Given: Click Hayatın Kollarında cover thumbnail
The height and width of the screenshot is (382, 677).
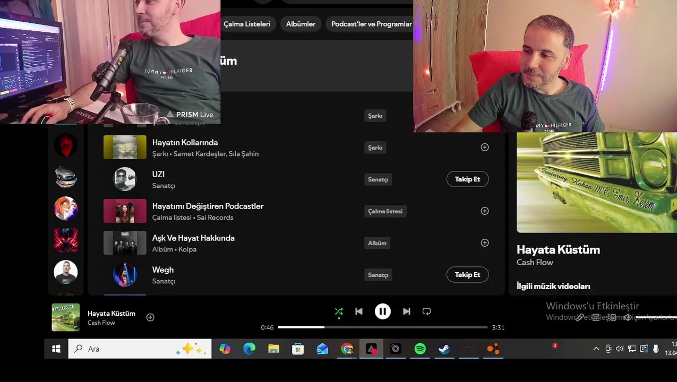Looking at the screenshot, I should pyautogui.click(x=125, y=147).
